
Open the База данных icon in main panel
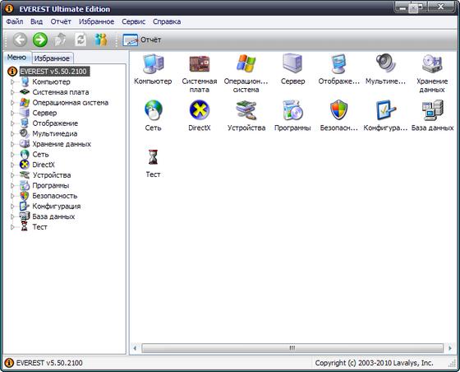click(x=432, y=110)
